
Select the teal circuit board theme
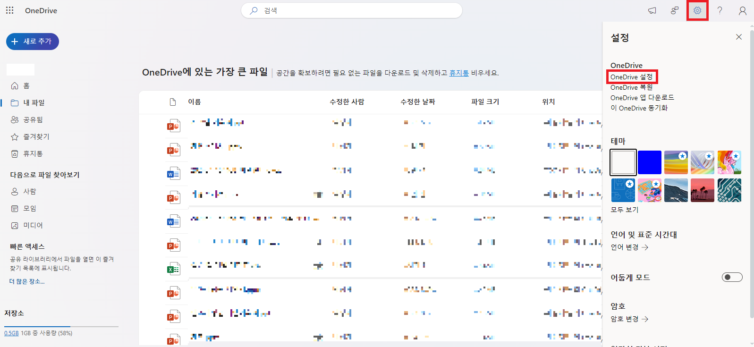[729, 190]
